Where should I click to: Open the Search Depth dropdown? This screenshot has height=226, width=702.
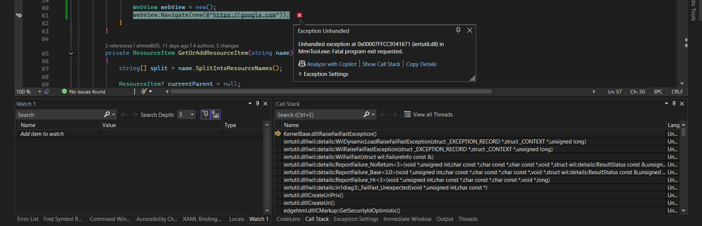(x=192, y=115)
